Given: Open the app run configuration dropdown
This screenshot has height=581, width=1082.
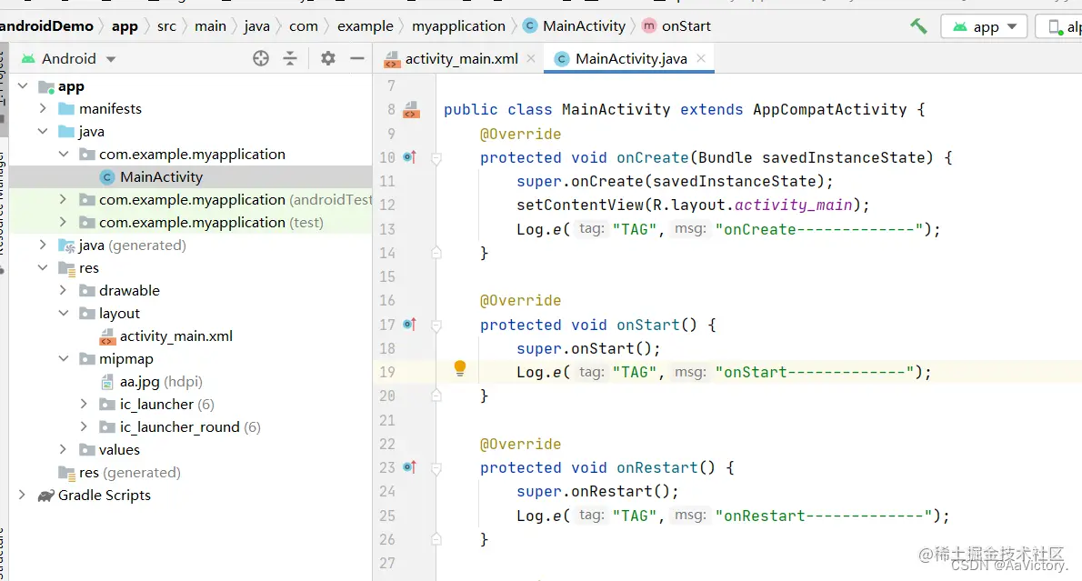Looking at the screenshot, I should coord(984,26).
